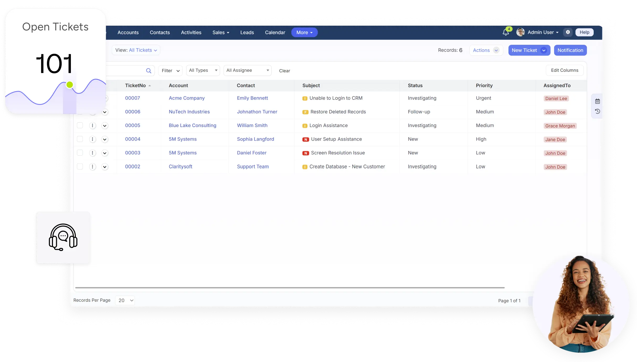
Task: Click the Notification button
Action: (x=570, y=50)
